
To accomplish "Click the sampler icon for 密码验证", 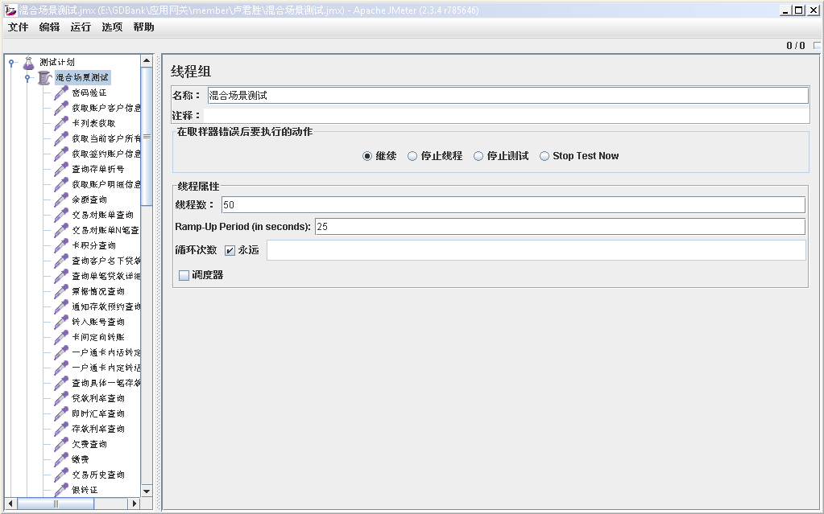I will point(61,93).
